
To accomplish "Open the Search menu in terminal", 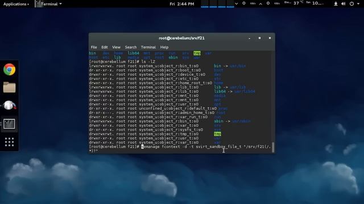I will click(x=131, y=47).
